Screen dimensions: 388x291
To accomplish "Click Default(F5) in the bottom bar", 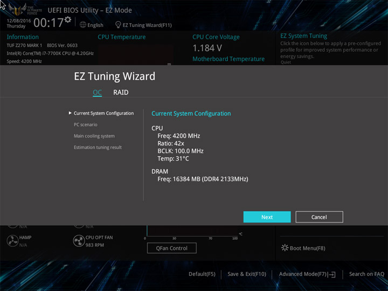I will pyautogui.click(x=202, y=274).
